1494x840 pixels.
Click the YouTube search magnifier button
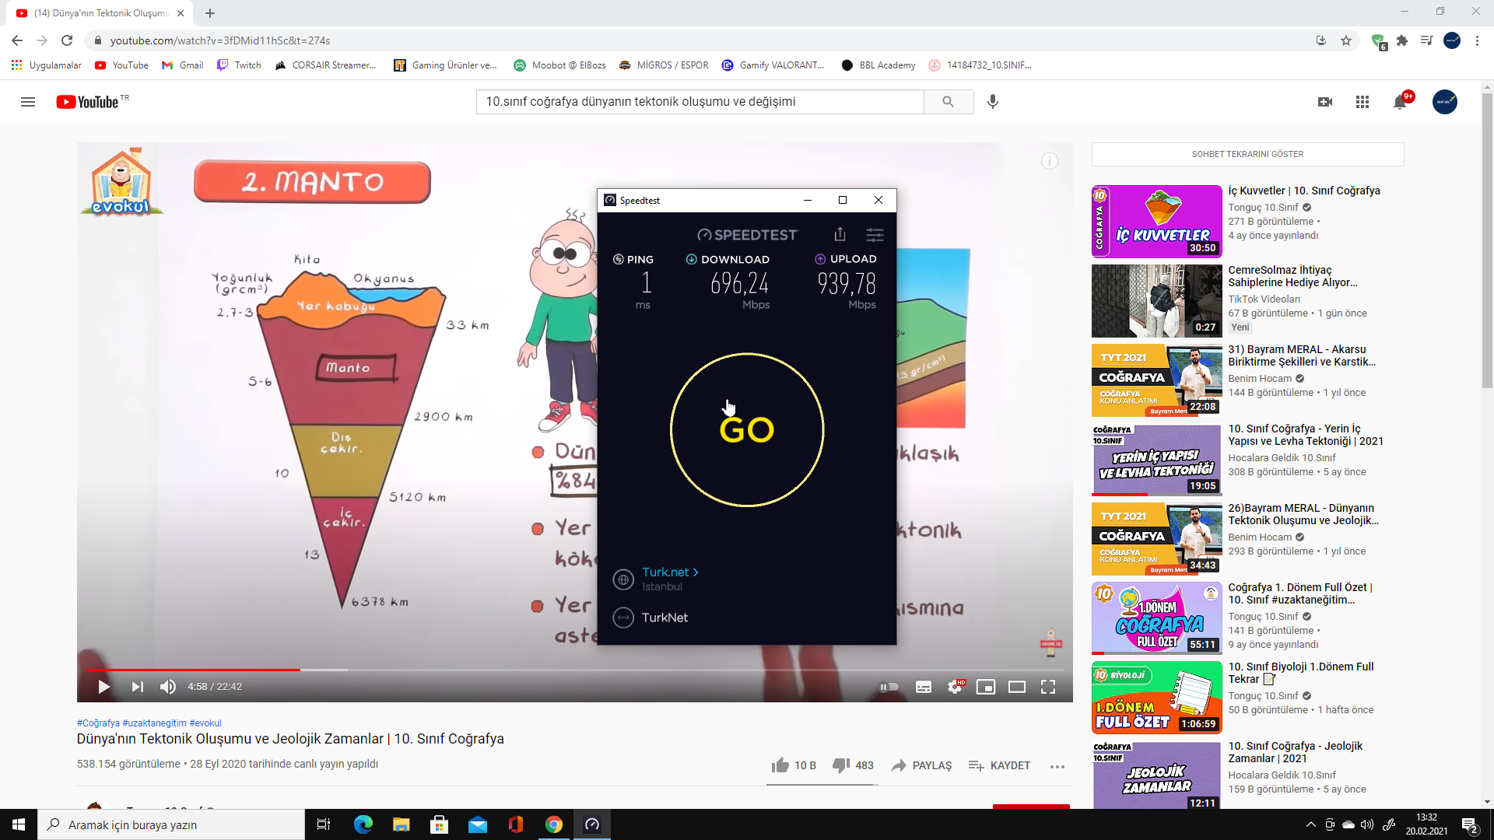click(948, 102)
